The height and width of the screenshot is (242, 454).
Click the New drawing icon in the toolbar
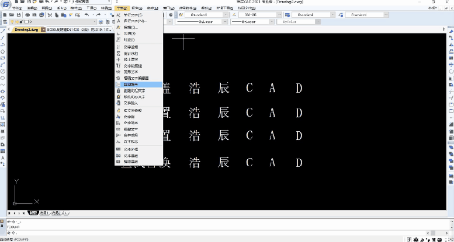click(5, 15)
